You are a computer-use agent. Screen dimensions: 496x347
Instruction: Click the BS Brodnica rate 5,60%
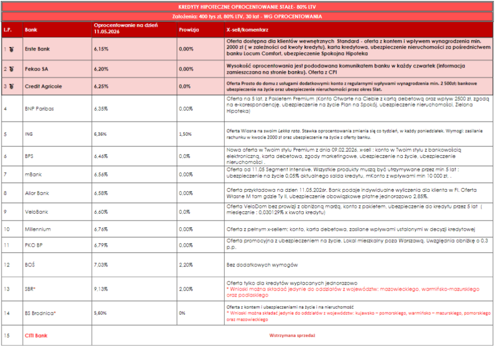point(100,313)
